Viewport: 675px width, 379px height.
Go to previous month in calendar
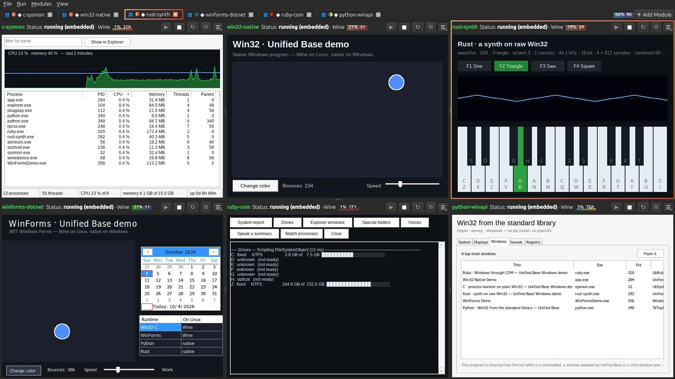(x=148, y=252)
